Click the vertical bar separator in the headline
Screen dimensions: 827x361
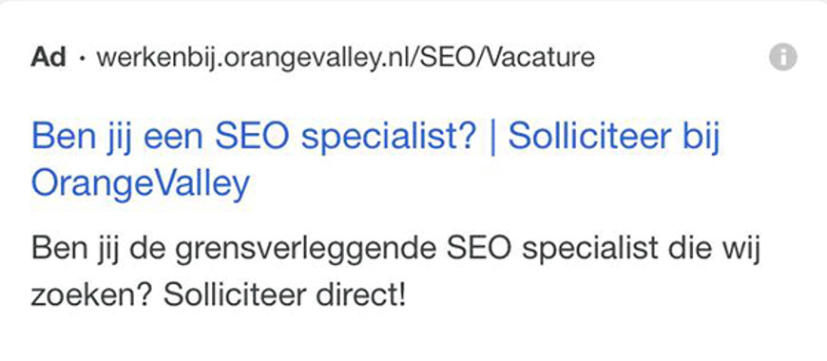click(x=492, y=137)
